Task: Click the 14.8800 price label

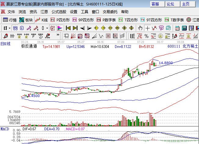Action: [166, 63]
